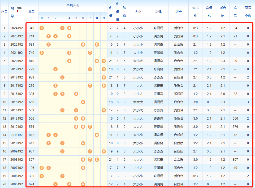
Task: Click the 连号 value 867 cell
Action: point(235,160)
